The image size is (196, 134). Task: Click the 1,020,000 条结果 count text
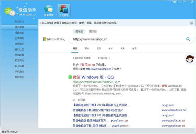coord(82,58)
